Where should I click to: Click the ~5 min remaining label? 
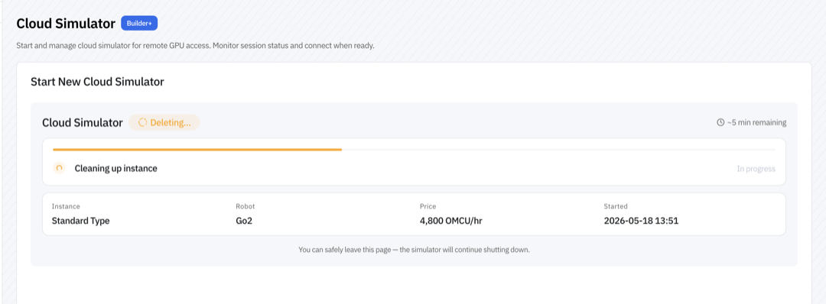[x=756, y=122]
